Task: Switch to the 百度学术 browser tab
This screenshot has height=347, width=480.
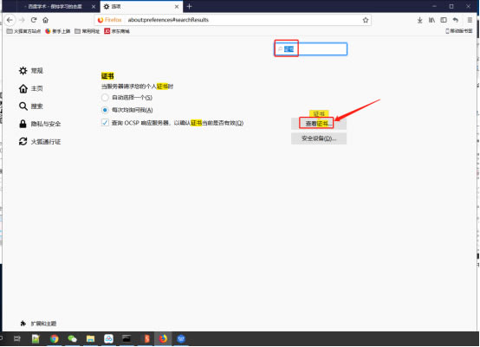Action: [x=55, y=6]
